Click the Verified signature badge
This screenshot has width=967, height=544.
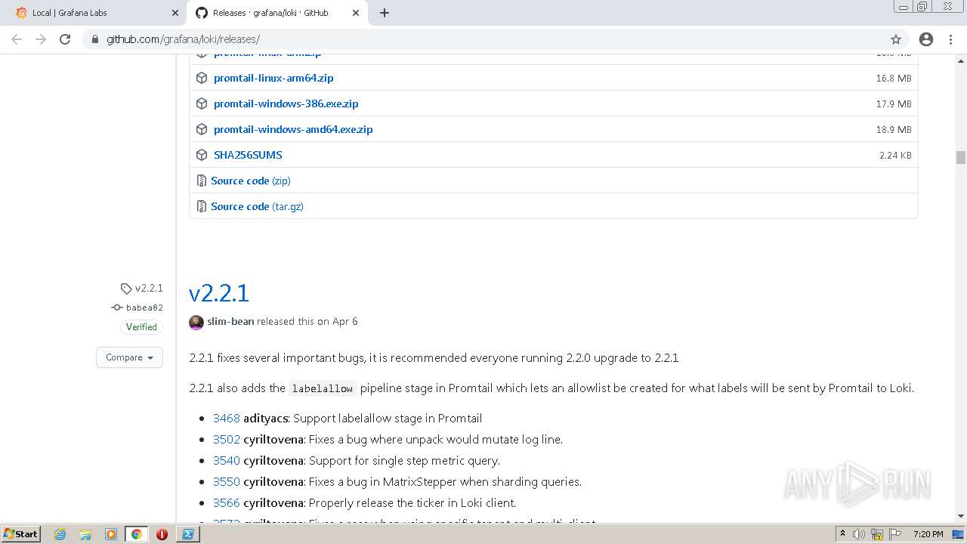click(x=141, y=327)
